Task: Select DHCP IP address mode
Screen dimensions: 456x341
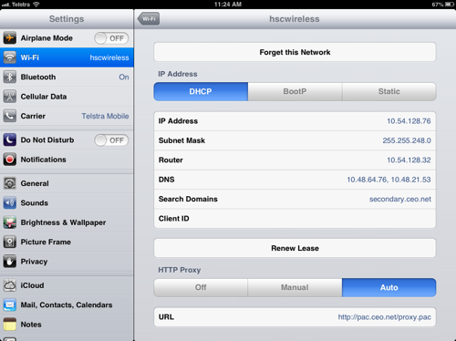Action: (x=201, y=91)
